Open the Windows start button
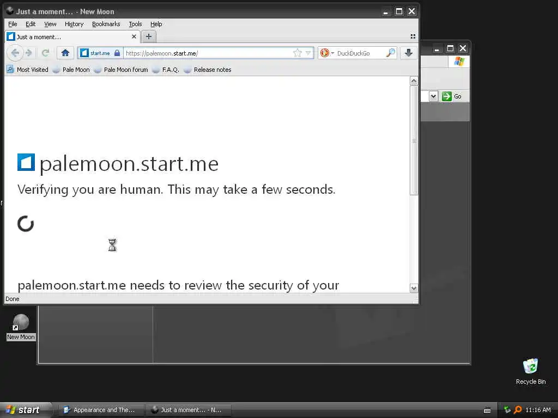Screen dimensions: 558x418 26,410
